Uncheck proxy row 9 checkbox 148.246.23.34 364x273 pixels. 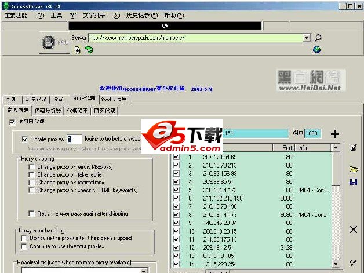pos(176,223)
